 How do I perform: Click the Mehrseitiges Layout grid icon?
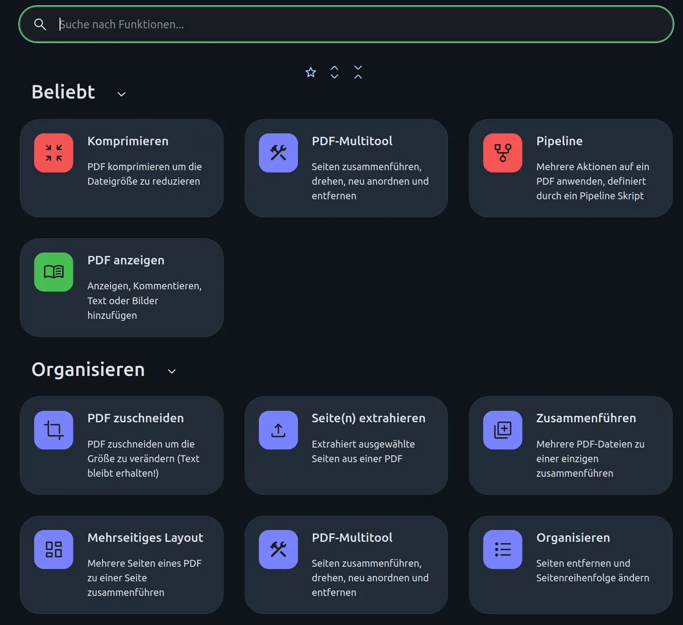(54, 549)
